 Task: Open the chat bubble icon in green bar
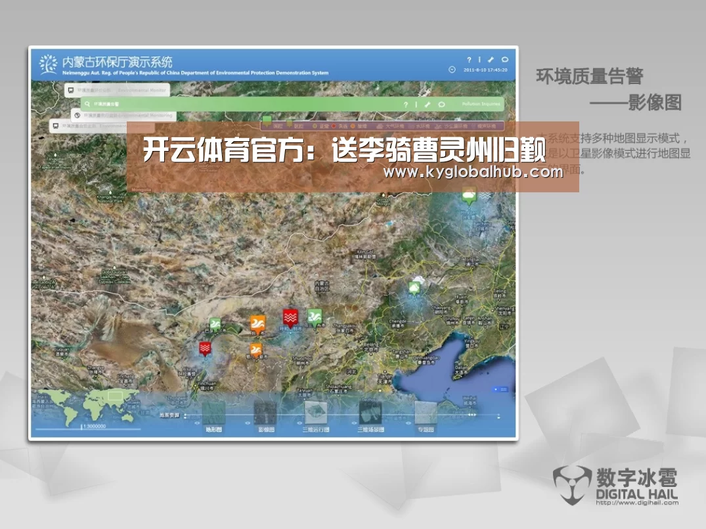point(442,104)
